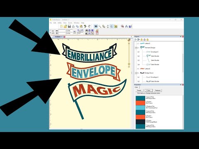Click the first lock icon in Objects panel
Viewport: 199px width, 149px height.
tap(141, 40)
